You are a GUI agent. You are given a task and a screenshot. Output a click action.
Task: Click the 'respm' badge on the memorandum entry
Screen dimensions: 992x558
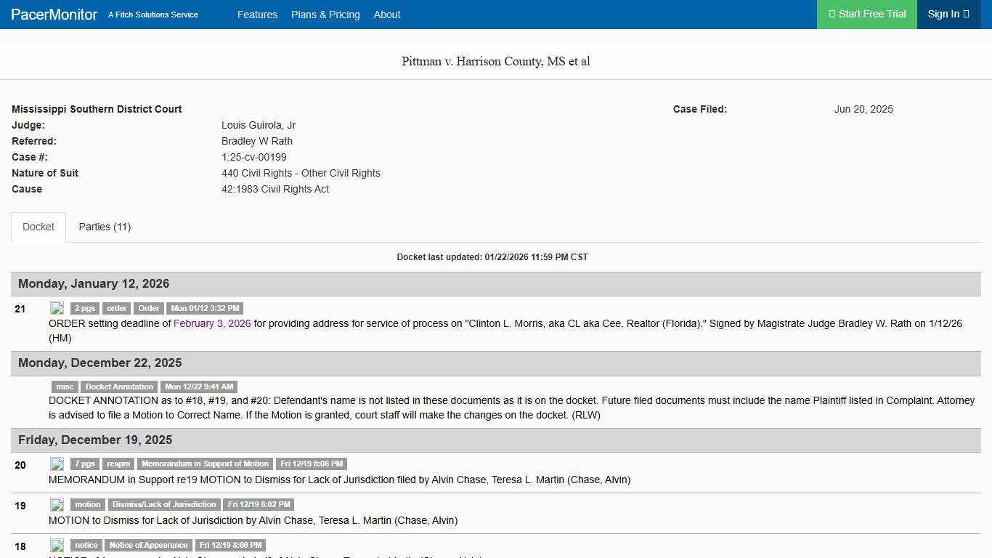tap(118, 464)
